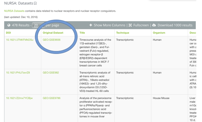
Task: Click Transcriptomic in the GEO:GSE982 row
Action: click(125, 73)
